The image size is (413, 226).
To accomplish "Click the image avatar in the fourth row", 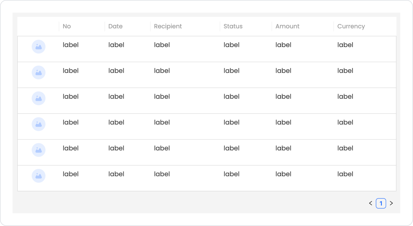I will [38, 124].
